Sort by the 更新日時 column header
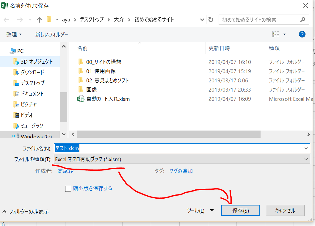 (219, 48)
